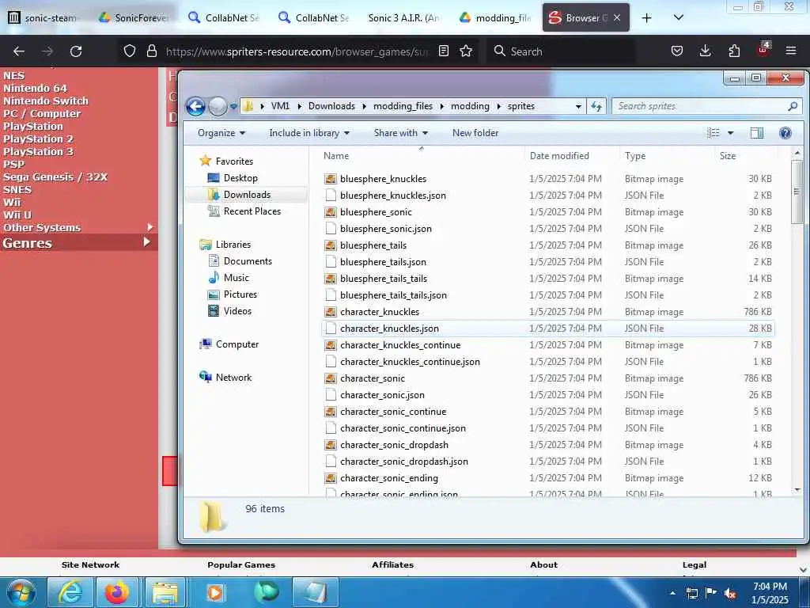Show hidden tray icons arrow

(672, 593)
